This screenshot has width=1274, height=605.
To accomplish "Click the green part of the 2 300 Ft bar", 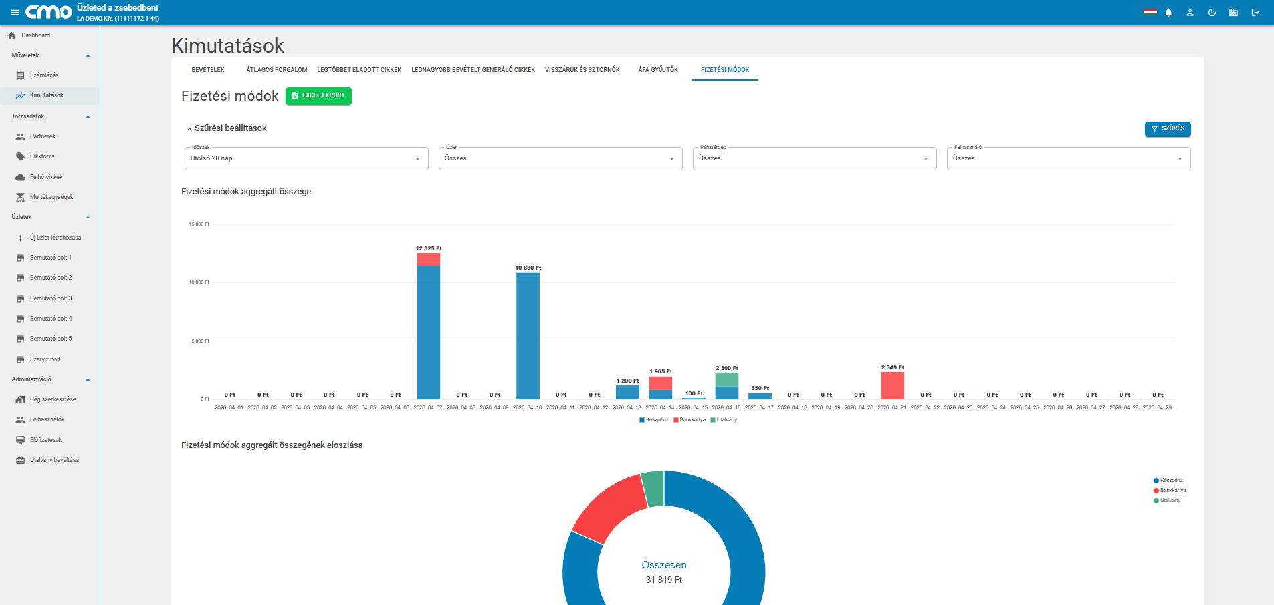I will tap(727, 379).
